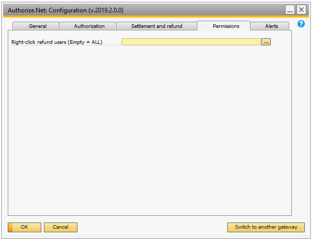Viewport: 312px width, 239px height.
Task: Click the configuration window title bar
Action: point(143,10)
